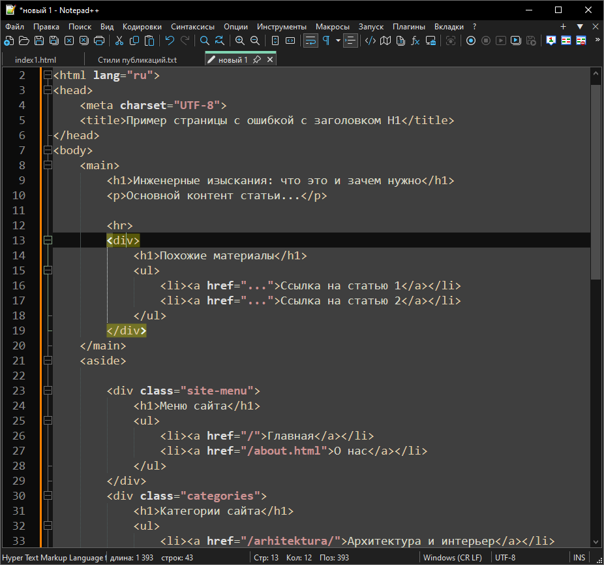This screenshot has height=565, width=604.
Task: Click the Undo arrow icon
Action: pyautogui.click(x=170, y=40)
